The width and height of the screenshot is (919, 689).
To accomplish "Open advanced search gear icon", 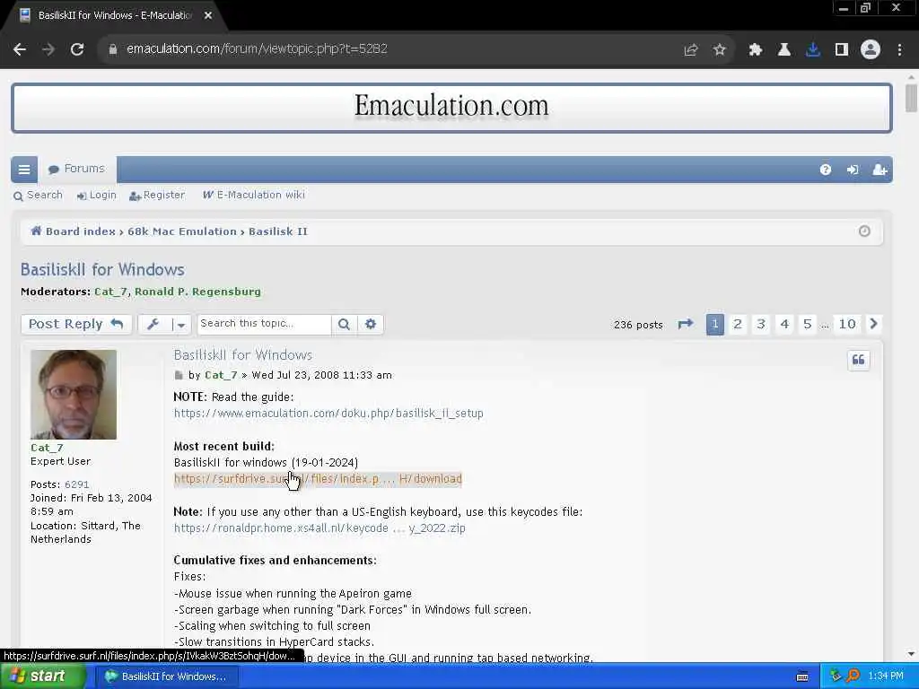I will [371, 324].
